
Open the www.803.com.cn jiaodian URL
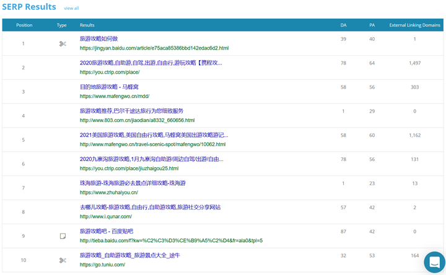point(137,120)
